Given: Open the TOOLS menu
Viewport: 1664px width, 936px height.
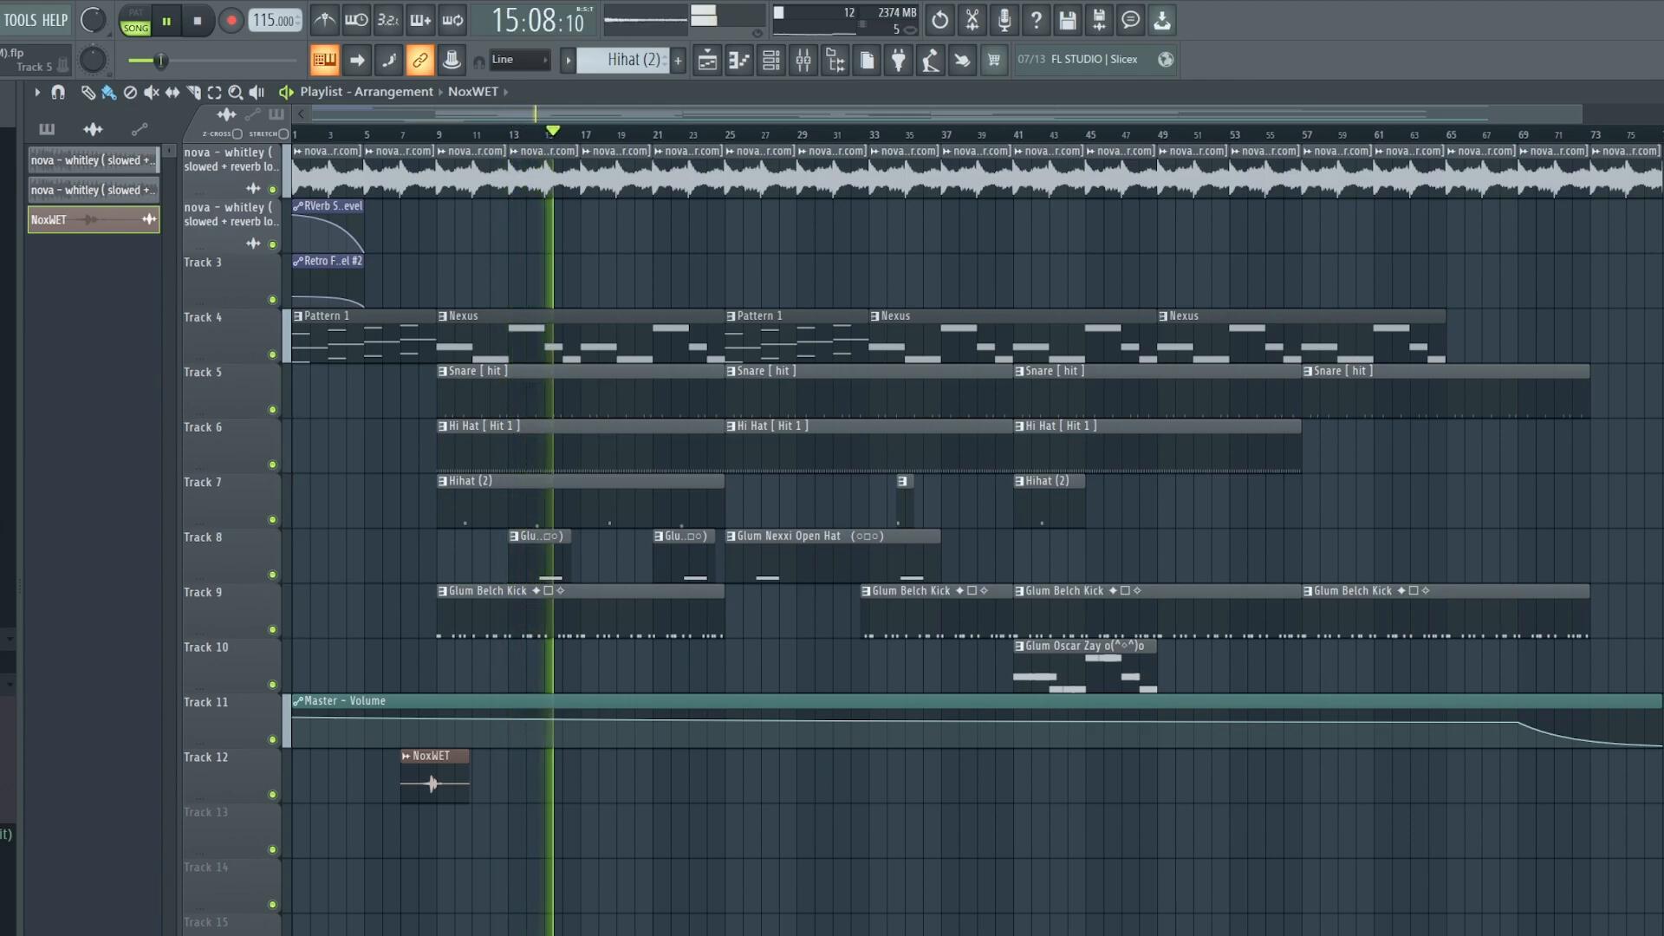Looking at the screenshot, I should (19, 20).
